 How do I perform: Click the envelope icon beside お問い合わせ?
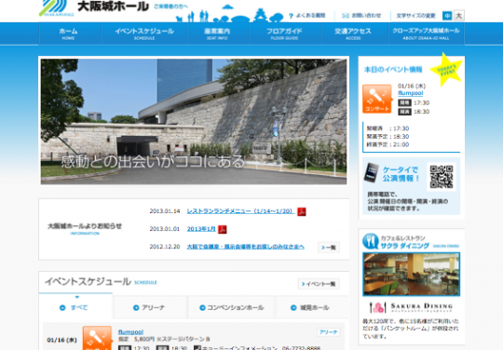tap(346, 16)
